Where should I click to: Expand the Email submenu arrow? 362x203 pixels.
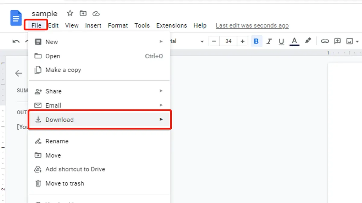[161, 105]
